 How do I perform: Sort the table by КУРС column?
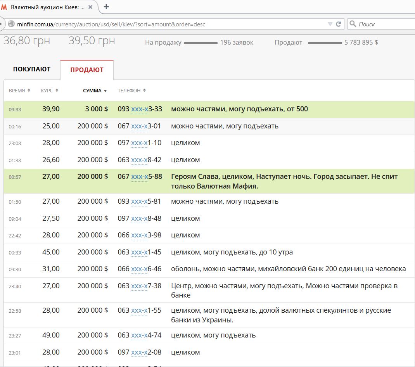click(49, 90)
